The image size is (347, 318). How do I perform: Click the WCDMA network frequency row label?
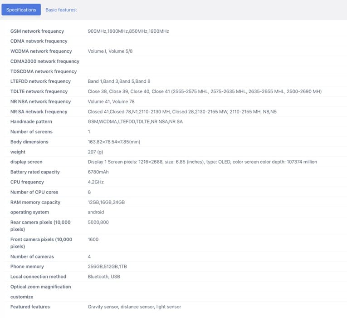[41, 51]
